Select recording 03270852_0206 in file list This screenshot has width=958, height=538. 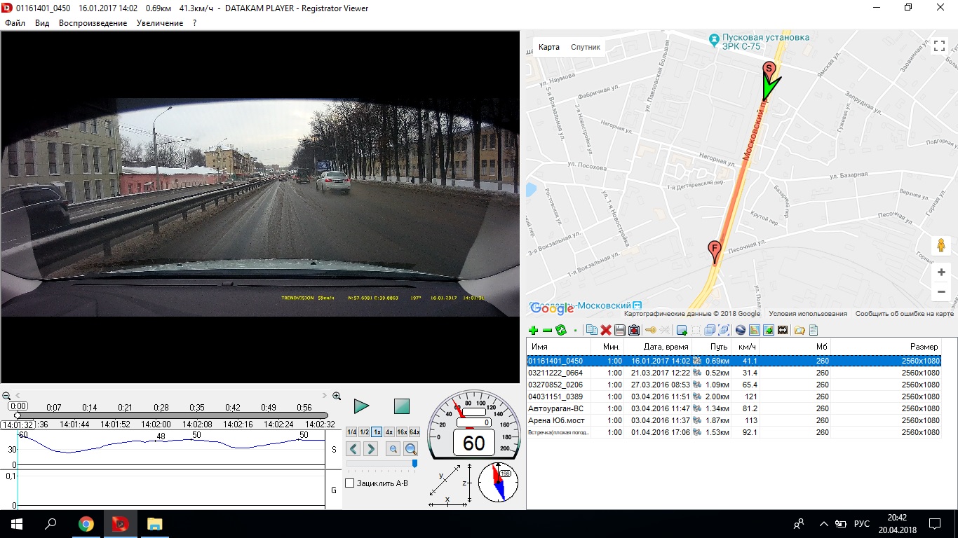[555, 385]
